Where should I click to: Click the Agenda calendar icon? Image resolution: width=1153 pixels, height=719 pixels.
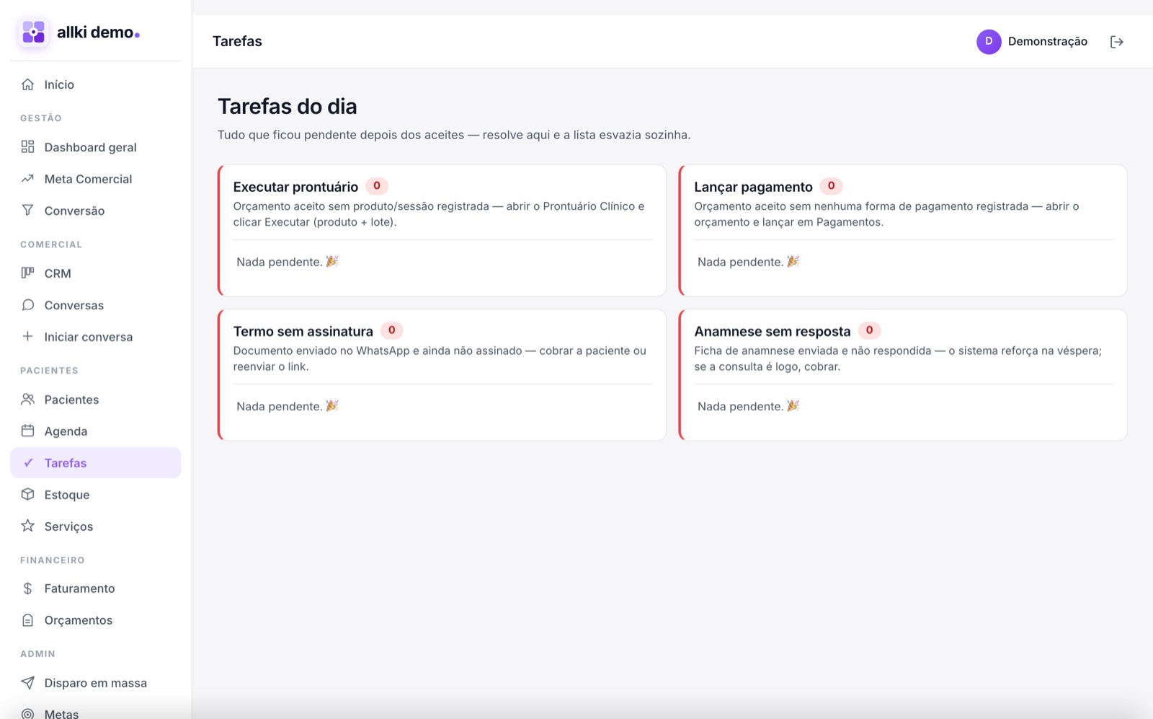(x=27, y=431)
